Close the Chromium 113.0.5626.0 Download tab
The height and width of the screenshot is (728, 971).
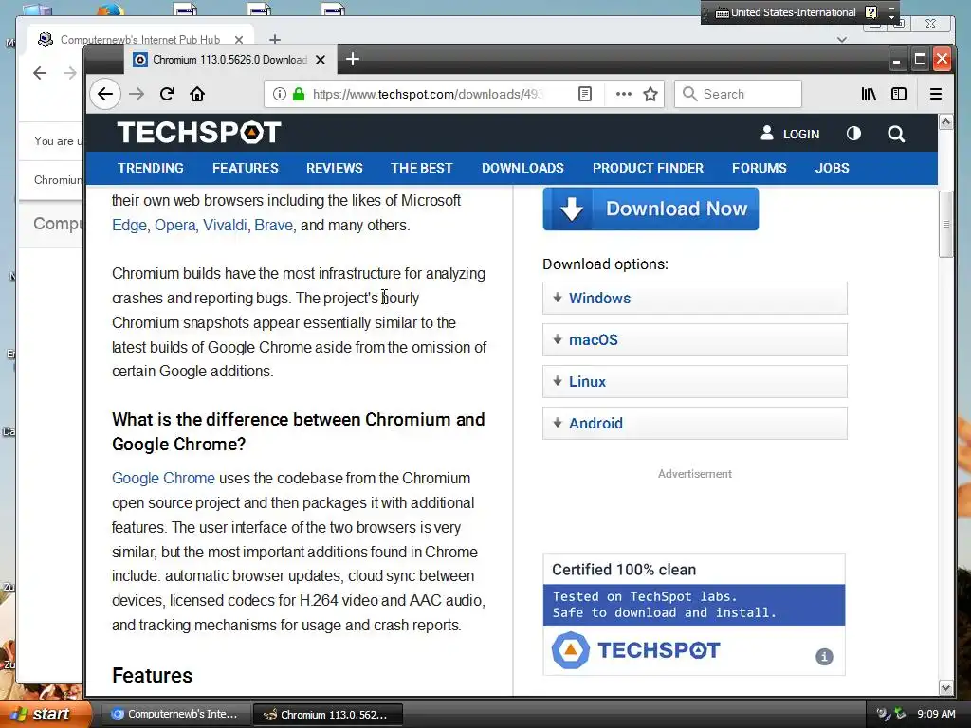click(x=321, y=60)
